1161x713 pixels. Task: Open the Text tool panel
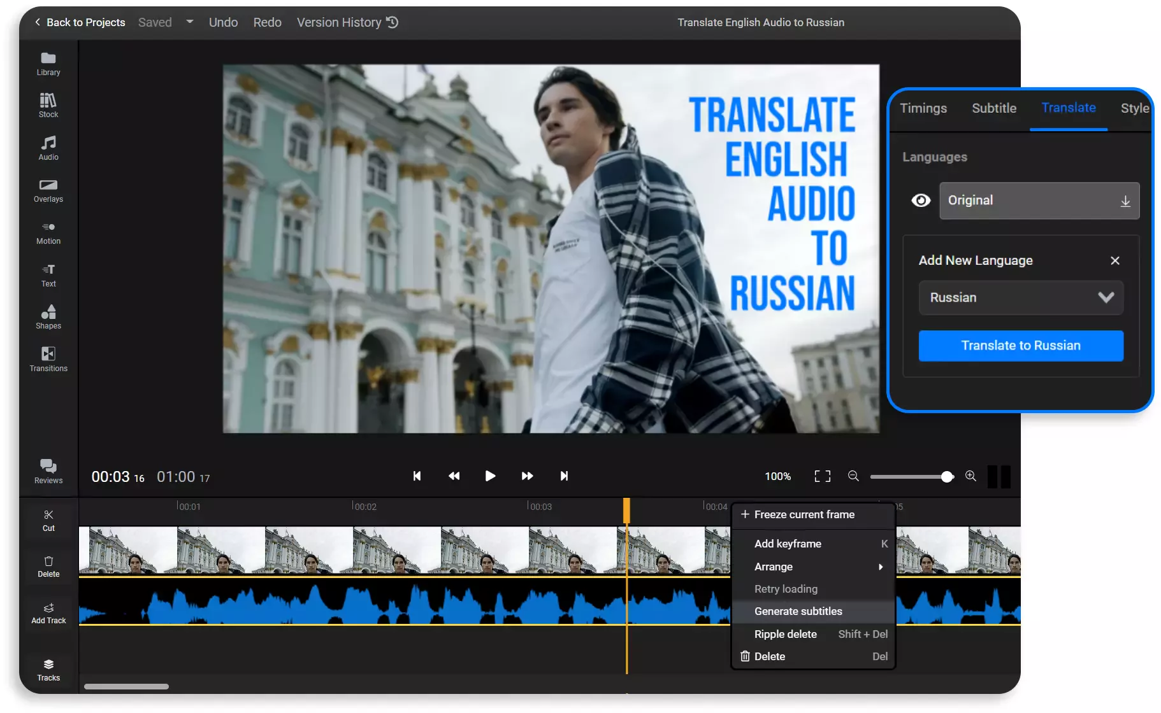[48, 274]
